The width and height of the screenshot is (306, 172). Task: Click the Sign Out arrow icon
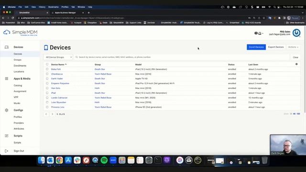[x=6, y=151]
